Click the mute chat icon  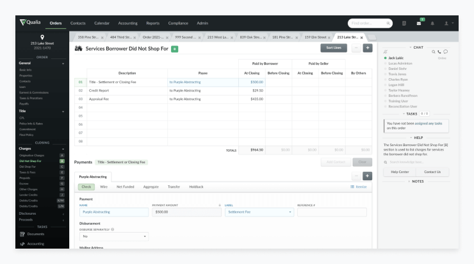point(386,52)
